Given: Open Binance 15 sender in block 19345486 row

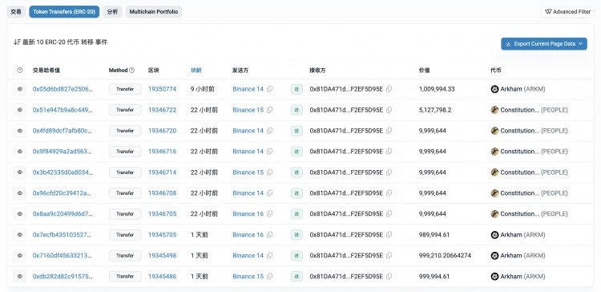Looking at the screenshot, I should 248,276.
